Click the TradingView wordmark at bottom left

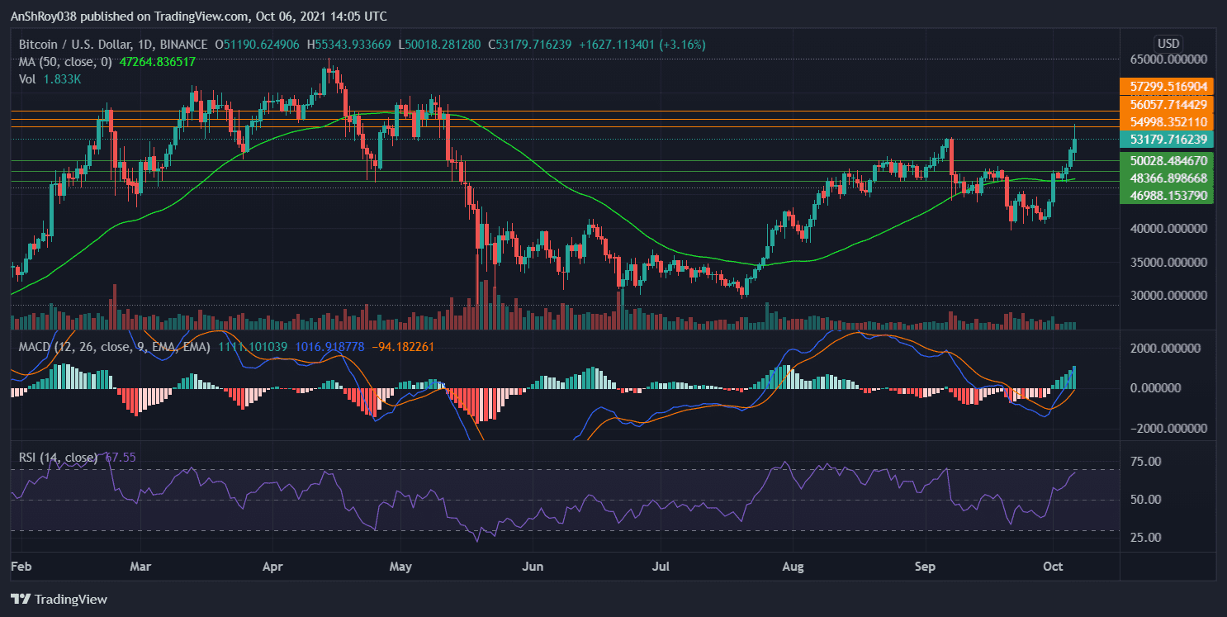pos(70,600)
